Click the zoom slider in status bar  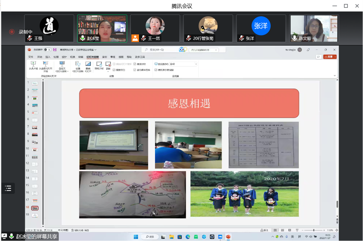(x=314, y=230)
